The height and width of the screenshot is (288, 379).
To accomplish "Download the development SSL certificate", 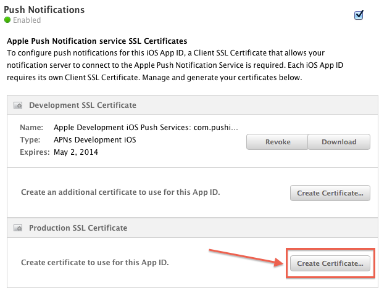I will coord(339,142).
